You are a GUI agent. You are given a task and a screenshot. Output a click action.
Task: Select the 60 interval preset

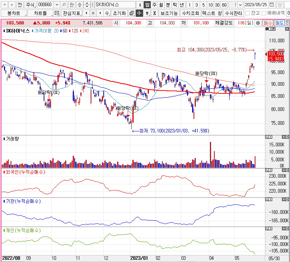pos(225,5)
